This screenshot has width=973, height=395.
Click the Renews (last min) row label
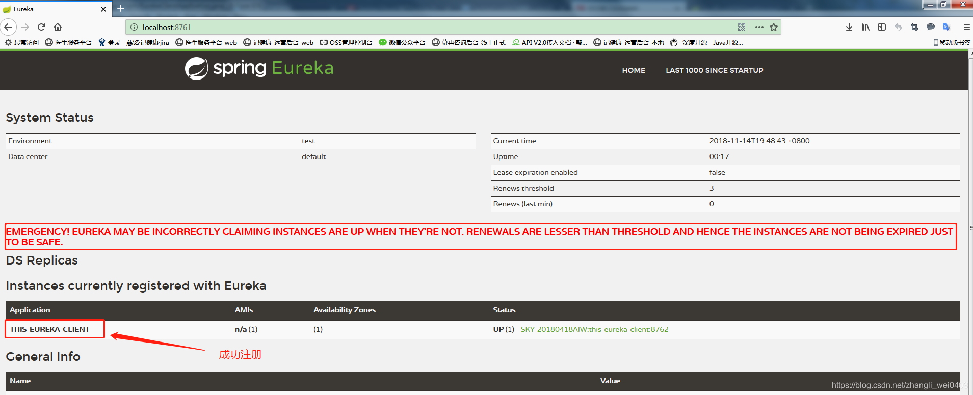pos(522,204)
